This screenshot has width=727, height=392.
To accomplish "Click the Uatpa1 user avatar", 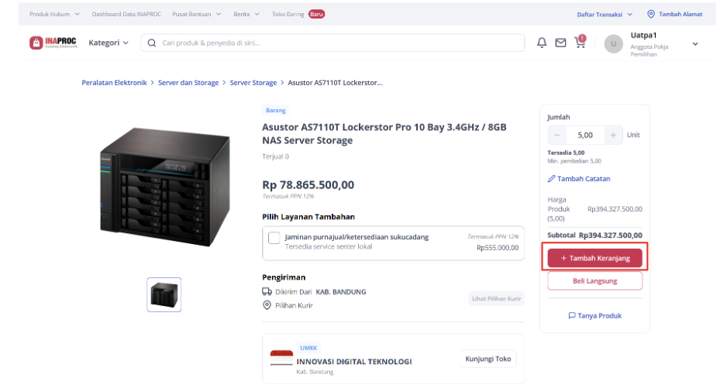I will [x=613, y=43].
